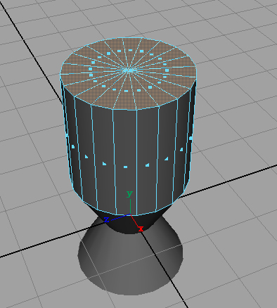
Task: Choose the rightmost face dot on the top cap
Action: [x=167, y=70]
